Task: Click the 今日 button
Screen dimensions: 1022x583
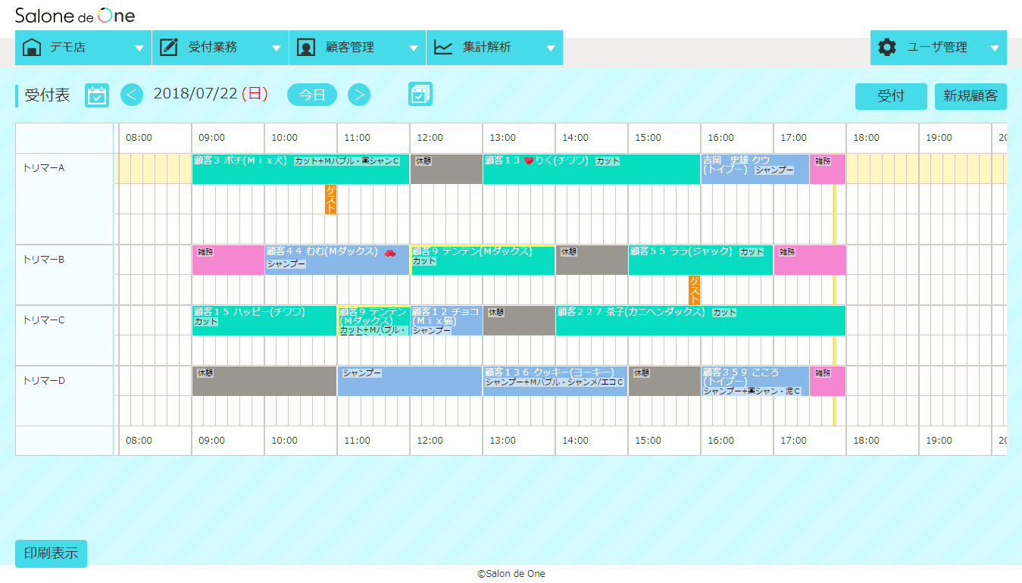Action: [312, 95]
